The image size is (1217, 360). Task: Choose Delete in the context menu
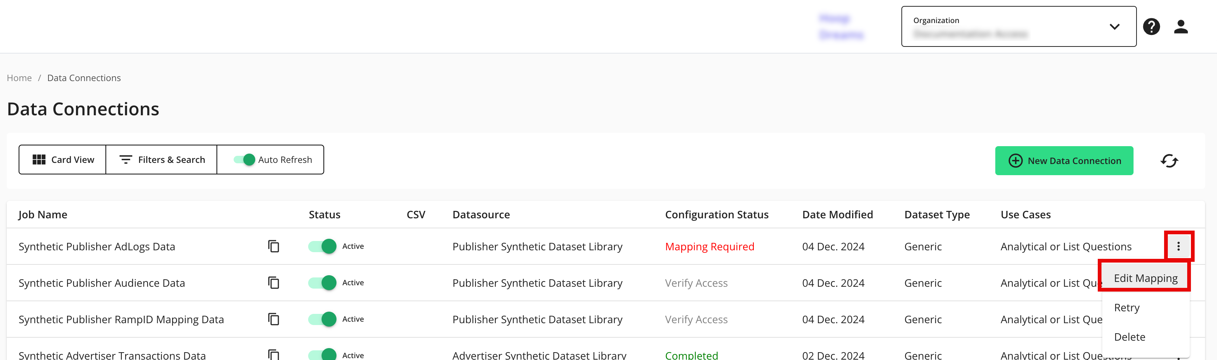(x=1129, y=337)
